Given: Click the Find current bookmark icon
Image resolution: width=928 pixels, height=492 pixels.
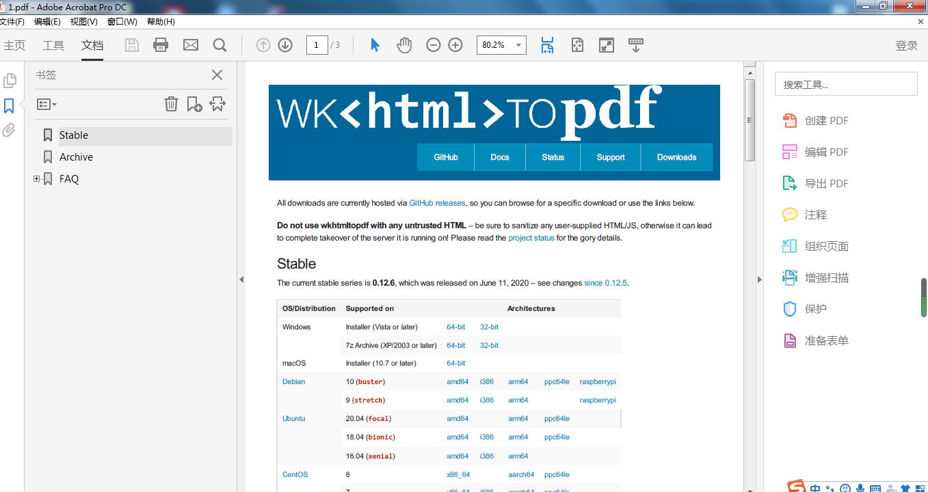Looking at the screenshot, I should 217,104.
